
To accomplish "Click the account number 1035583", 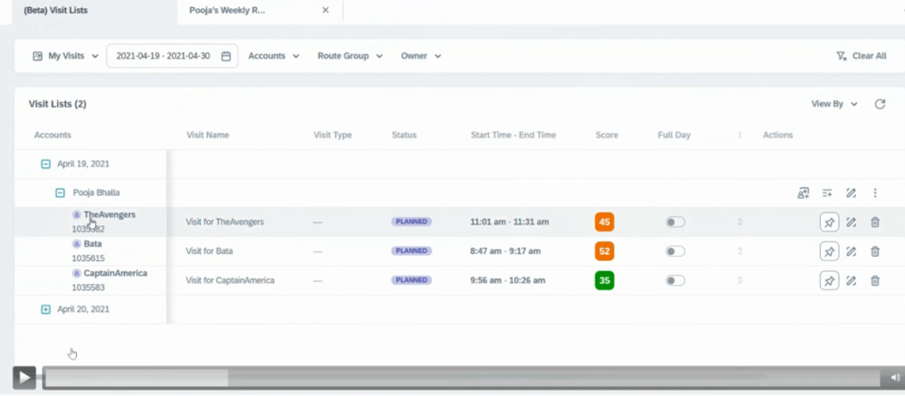I will coord(89,288).
